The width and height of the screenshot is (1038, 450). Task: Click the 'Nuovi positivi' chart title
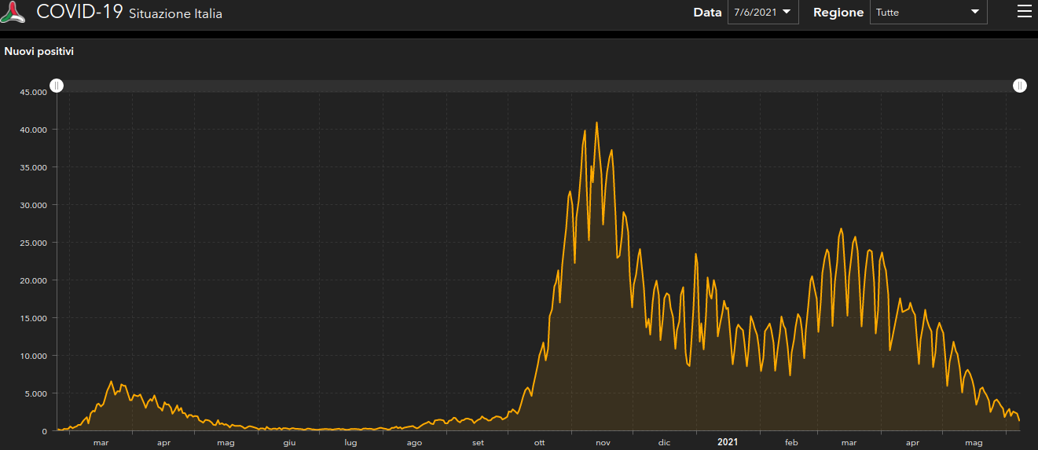(39, 52)
